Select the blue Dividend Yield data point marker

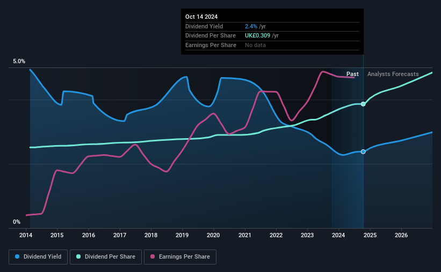[x=363, y=152]
